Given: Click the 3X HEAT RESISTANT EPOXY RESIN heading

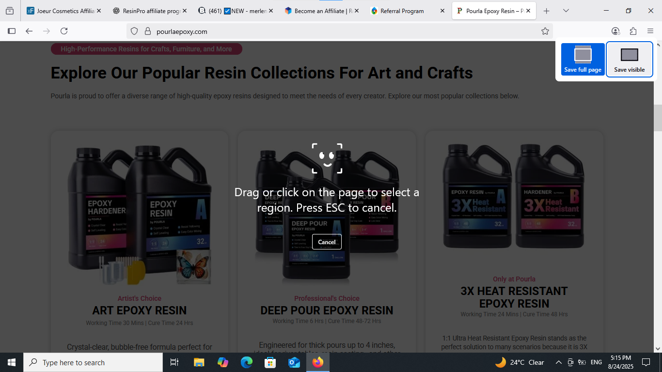Looking at the screenshot, I should [514, 297].
